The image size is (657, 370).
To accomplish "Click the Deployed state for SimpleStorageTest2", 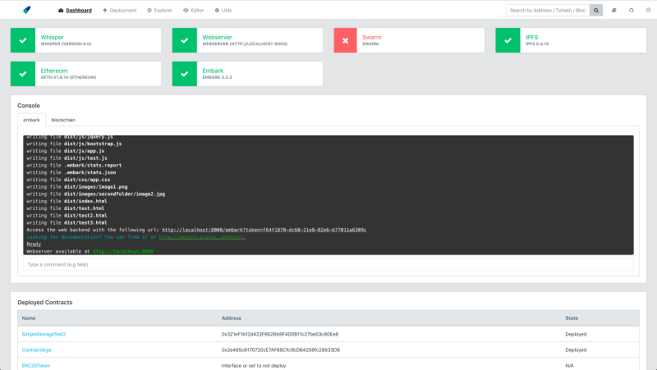I will pos(576,334).
